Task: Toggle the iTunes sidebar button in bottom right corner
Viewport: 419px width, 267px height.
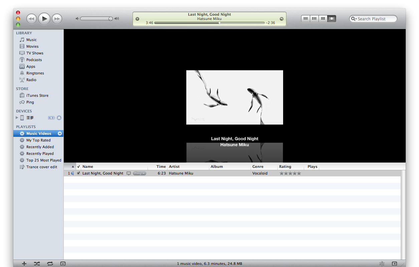Action: coord(395,264)
